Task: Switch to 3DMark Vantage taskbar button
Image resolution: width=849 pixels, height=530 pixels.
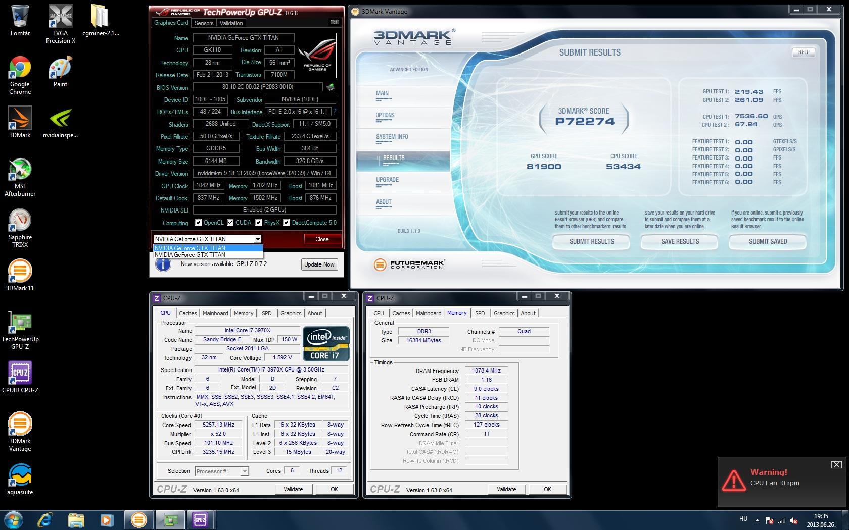Action: (x=138, y=519)
